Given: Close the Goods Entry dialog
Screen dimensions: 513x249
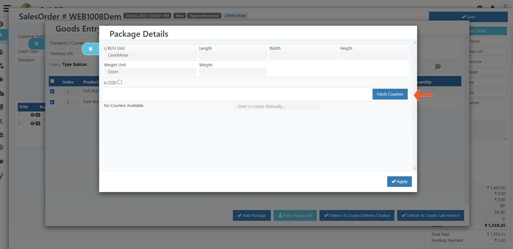Looking at the screenshot, I should [37, 44].
